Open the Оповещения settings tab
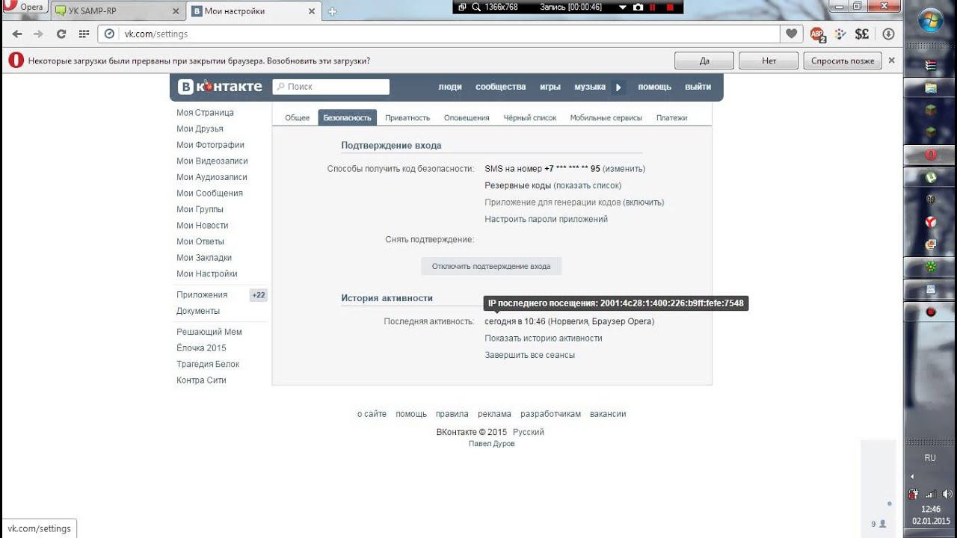 (467, 117)
